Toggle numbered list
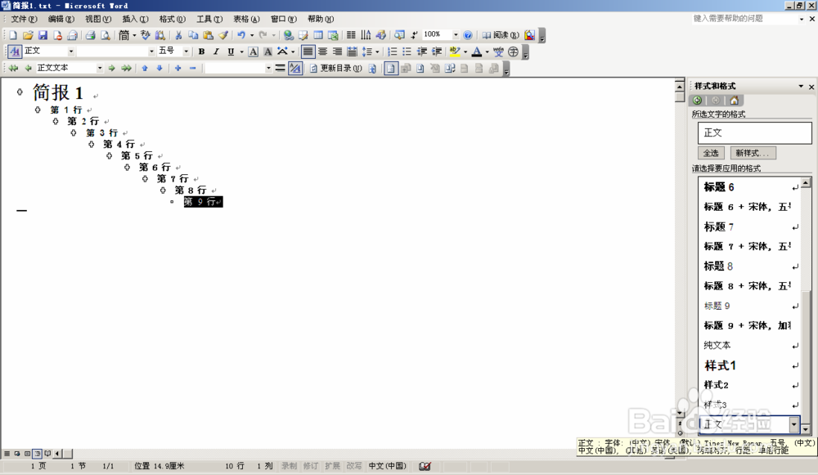The image size is (818, 475). (x=393, y=52)
